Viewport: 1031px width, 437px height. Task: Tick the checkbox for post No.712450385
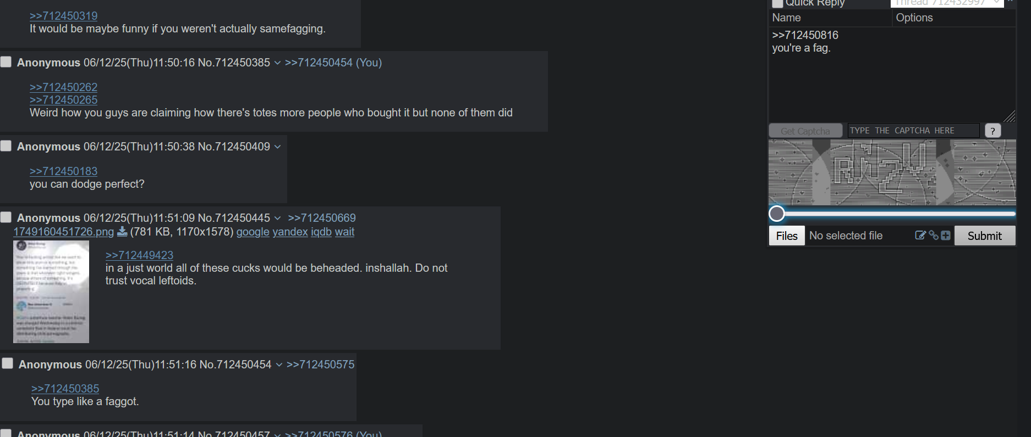click(x=6, y=61)
